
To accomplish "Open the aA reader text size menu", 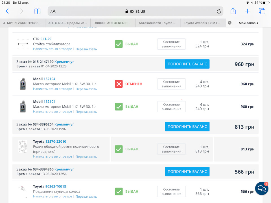I will tap(53, 11).
